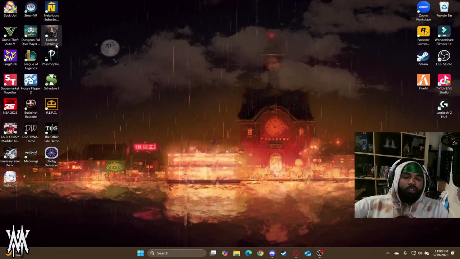Open the clock showing 11:09 PM
The height and width of the screenshot is (259, 460).
(441, 253)
